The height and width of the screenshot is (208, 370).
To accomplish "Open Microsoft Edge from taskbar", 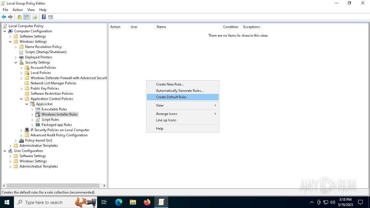I will click(119, 202).
